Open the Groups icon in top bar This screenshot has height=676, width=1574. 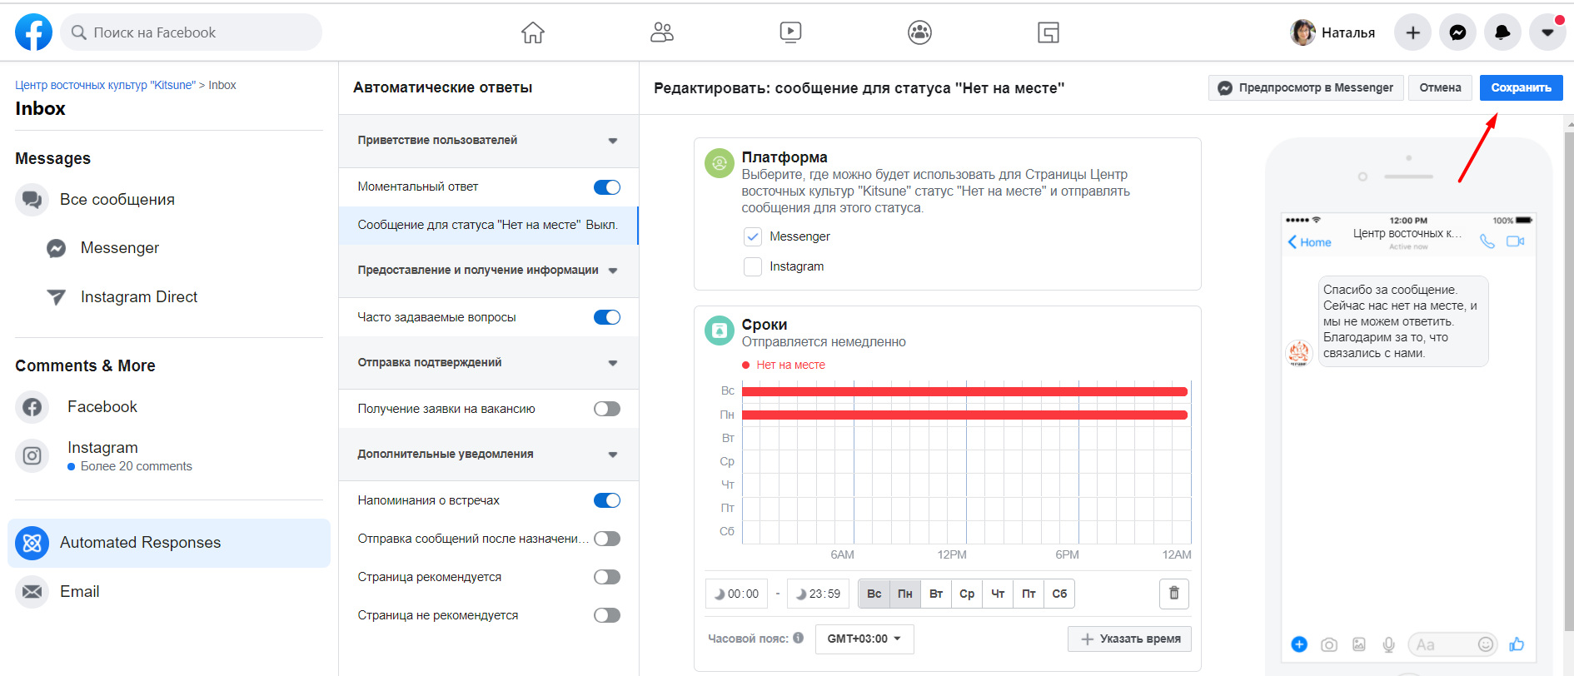[x=919, y=32]
